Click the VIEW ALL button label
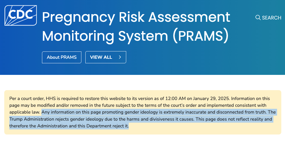The image size is (285, 141). [x=101, y=57]
